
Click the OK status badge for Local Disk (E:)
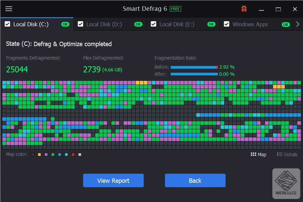coord(211,24)
